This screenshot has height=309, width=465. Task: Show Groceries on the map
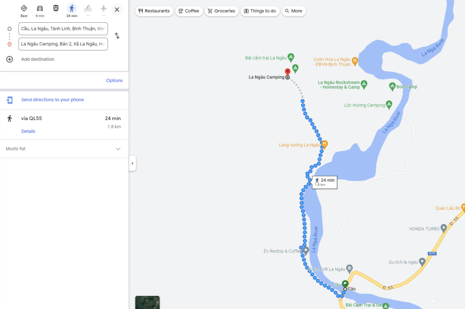222,11
